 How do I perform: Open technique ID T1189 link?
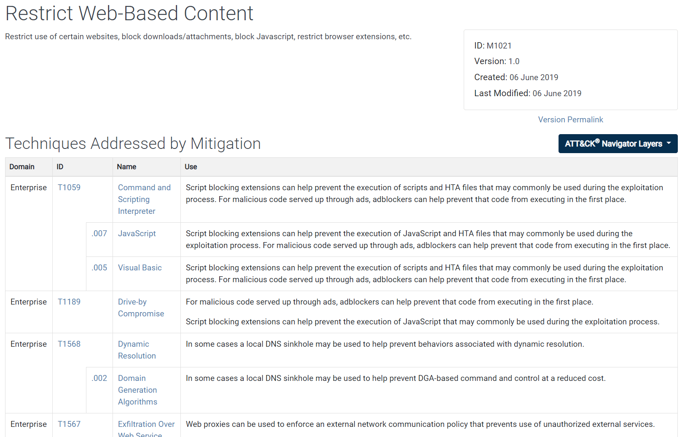(x=69, y=302)
